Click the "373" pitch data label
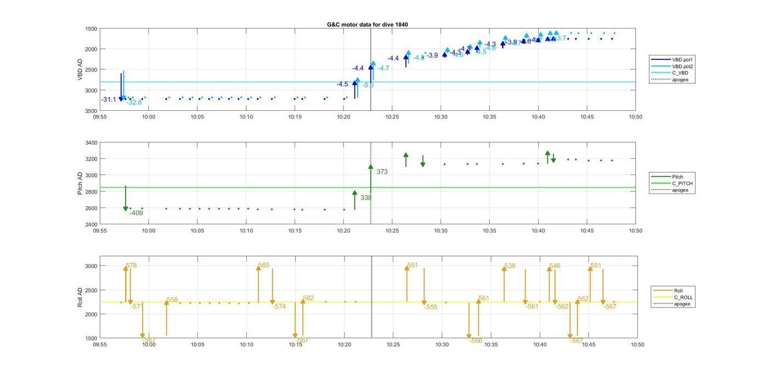Image resolution: width=768 pixels, height=380 pixels. 382,172
